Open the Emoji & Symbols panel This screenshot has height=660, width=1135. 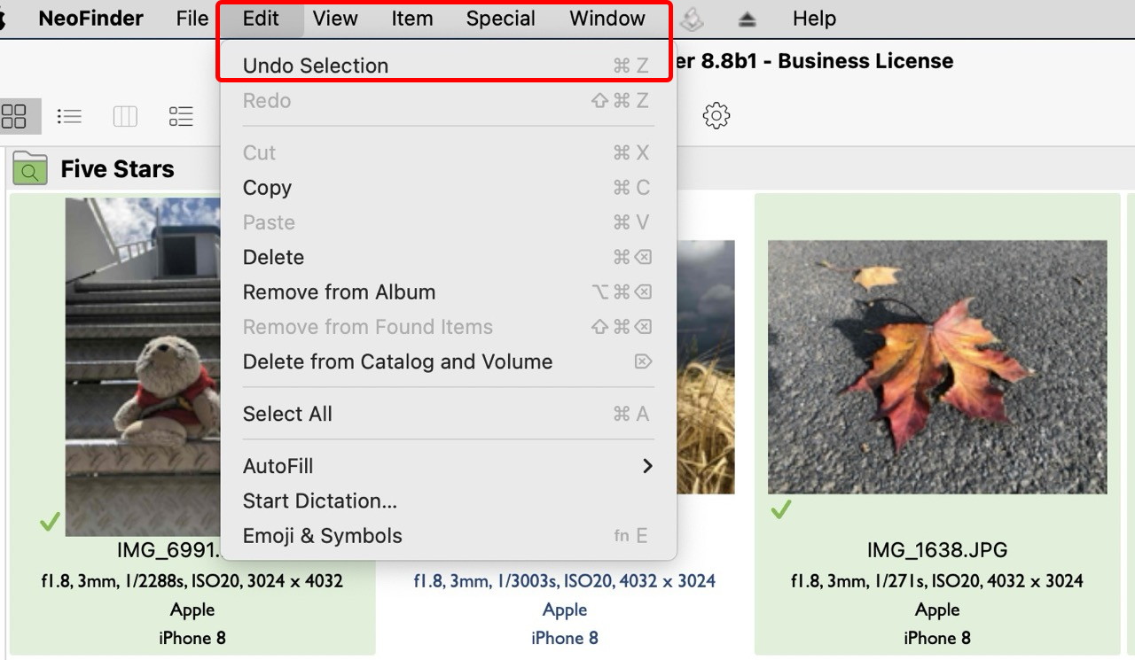point(322,536)
